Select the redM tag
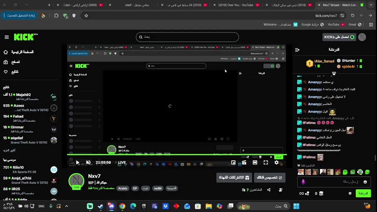The width and height of the screenshot is (377, 212). tap(158, 188)
